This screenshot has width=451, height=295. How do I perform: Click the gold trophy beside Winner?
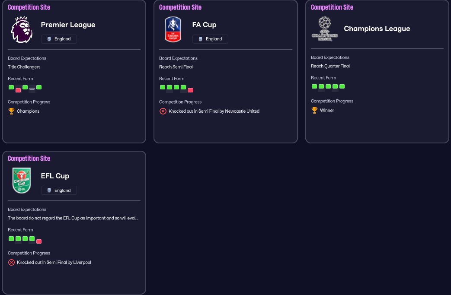pos(314,110)
